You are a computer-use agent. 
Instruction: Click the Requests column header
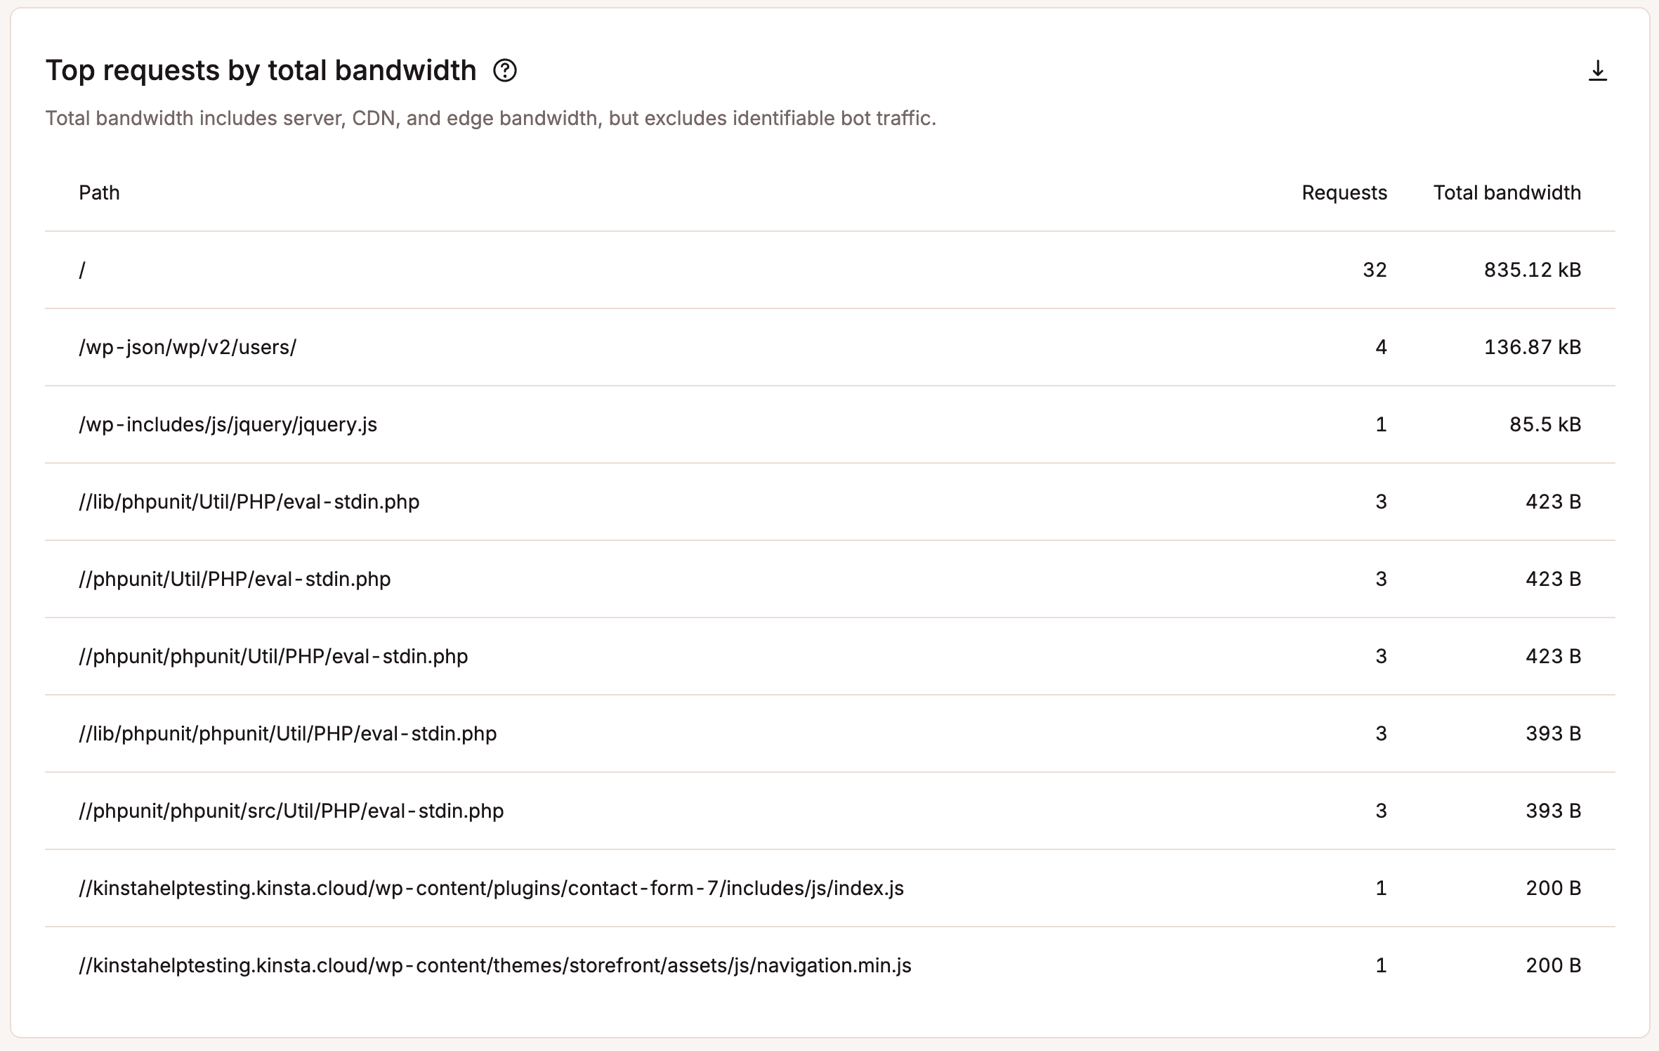(1344, 192)
